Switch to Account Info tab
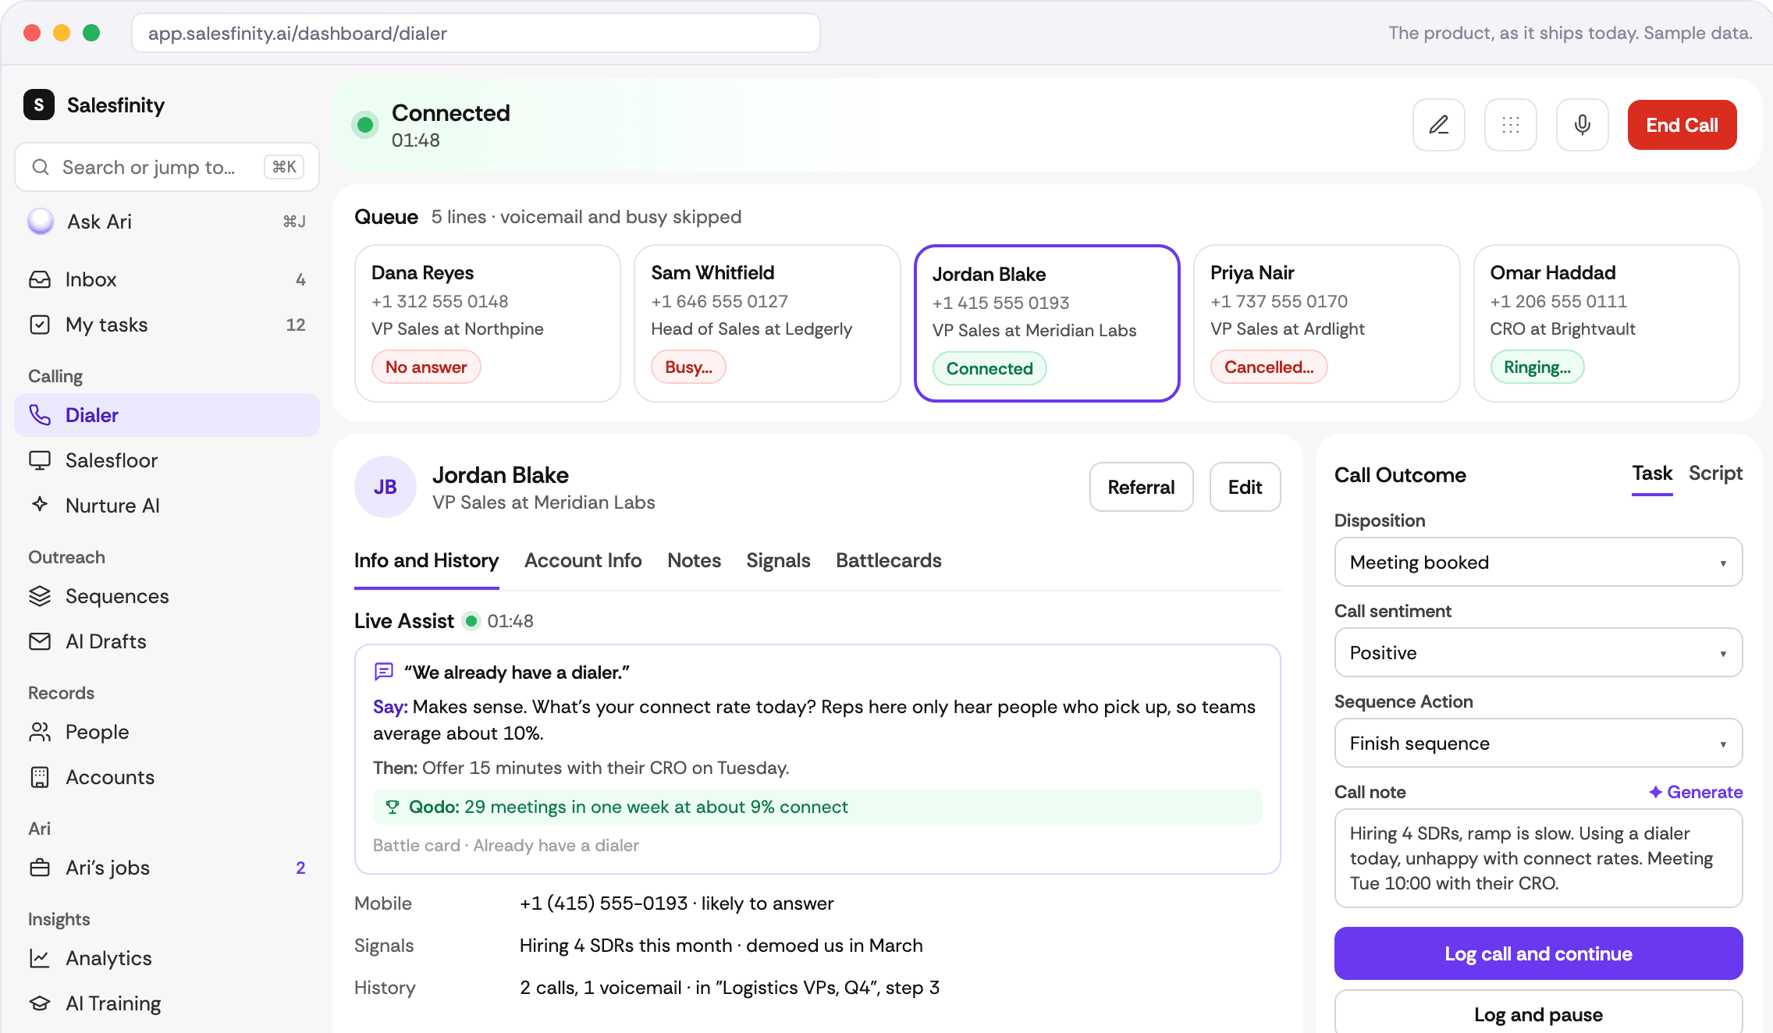Screen dimensions: 1773x1033 pyautogui.click(x=583, y=560)
